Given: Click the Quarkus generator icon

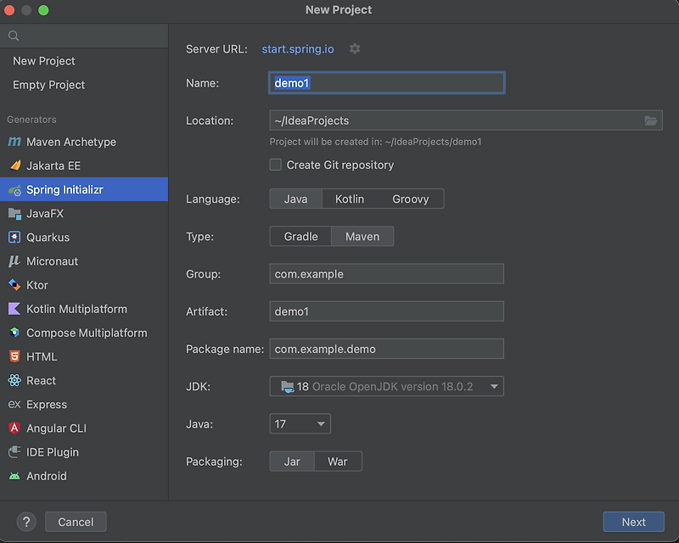Looking at the screenshot, I should coord(14,238).
